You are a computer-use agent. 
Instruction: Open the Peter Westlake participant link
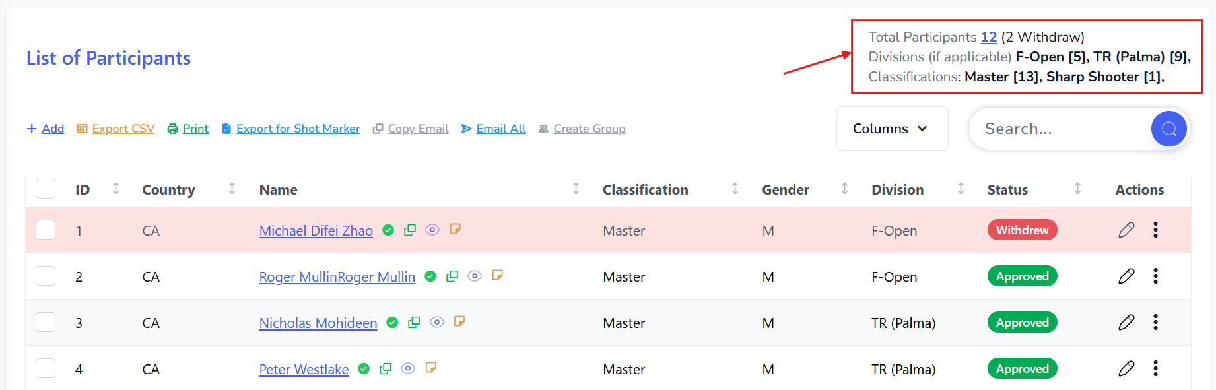click(304, 370)
